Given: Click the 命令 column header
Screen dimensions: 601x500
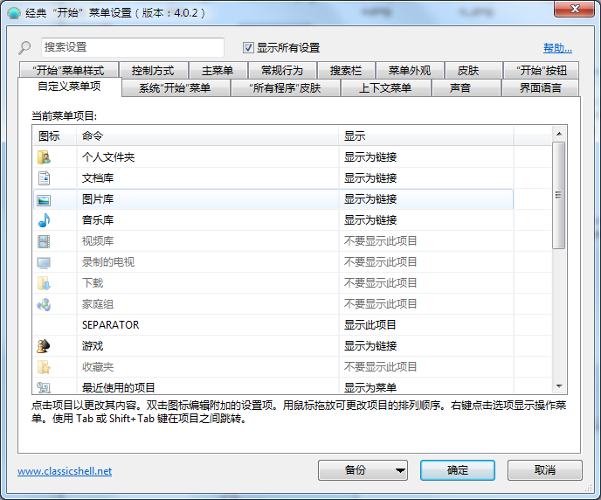Looking at the screenshot, I should click(x=207, y=136).
